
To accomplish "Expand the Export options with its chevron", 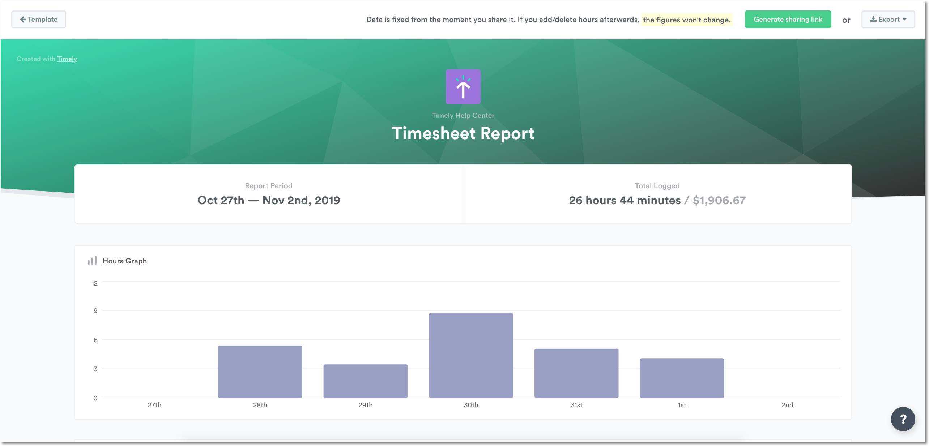I will pos(905,20).
